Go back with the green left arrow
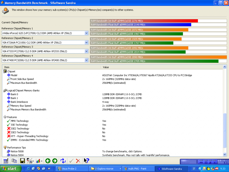The image size is (229, 172). (48, 161)
